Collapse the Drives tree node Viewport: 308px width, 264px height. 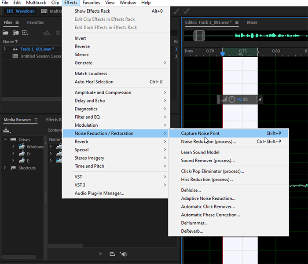tap(5, 140)
